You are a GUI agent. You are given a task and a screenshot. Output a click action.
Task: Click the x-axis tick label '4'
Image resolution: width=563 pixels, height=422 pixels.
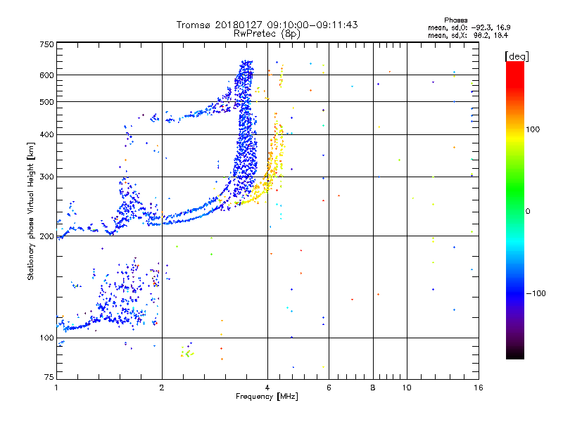click(267, 388)
